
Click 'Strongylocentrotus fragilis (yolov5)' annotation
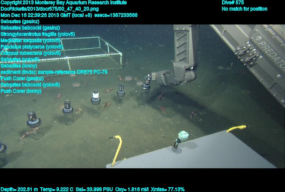38,34
